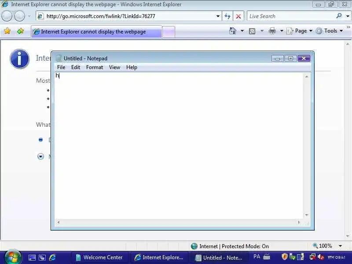Minimize the Notepad window
The image size is (352, 264).
click(x=277, y=59)
